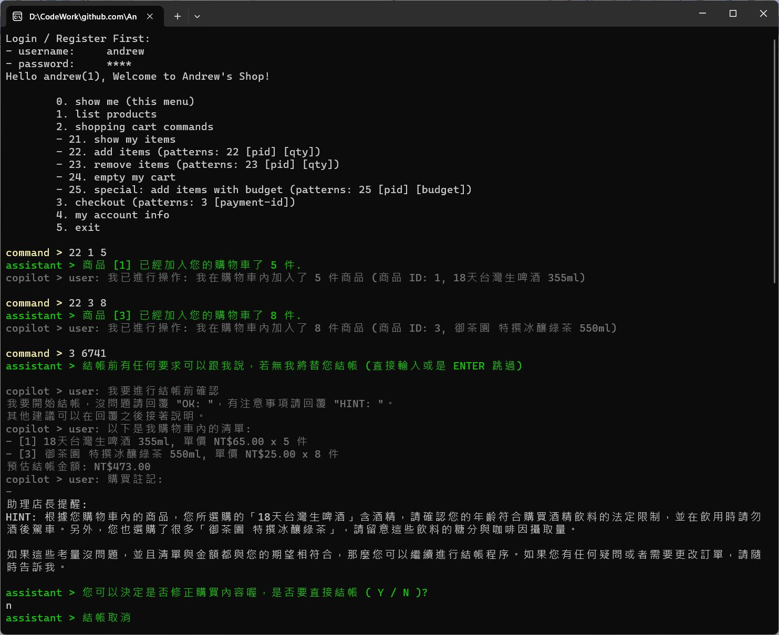
Task: Click the empty title bar area
Action: (420, 14)
